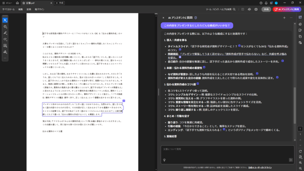Viewport: 304px width, 171px height.
Task: Start new AI chat with plus icon
Action: click(284, 17)
